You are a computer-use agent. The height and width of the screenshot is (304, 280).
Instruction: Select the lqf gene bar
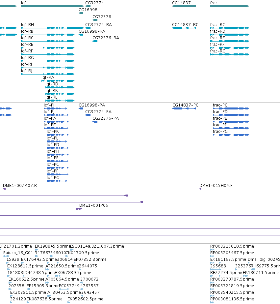(52, 6)
